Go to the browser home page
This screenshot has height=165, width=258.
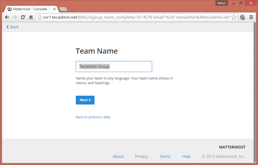pyautogui.click(x=31, y=17)
